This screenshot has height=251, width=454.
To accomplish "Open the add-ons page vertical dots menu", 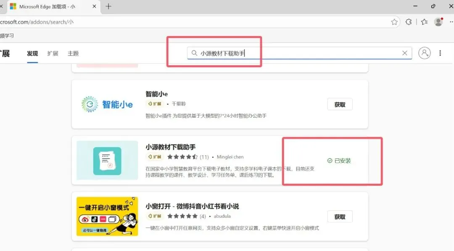I will click(440, 53).
